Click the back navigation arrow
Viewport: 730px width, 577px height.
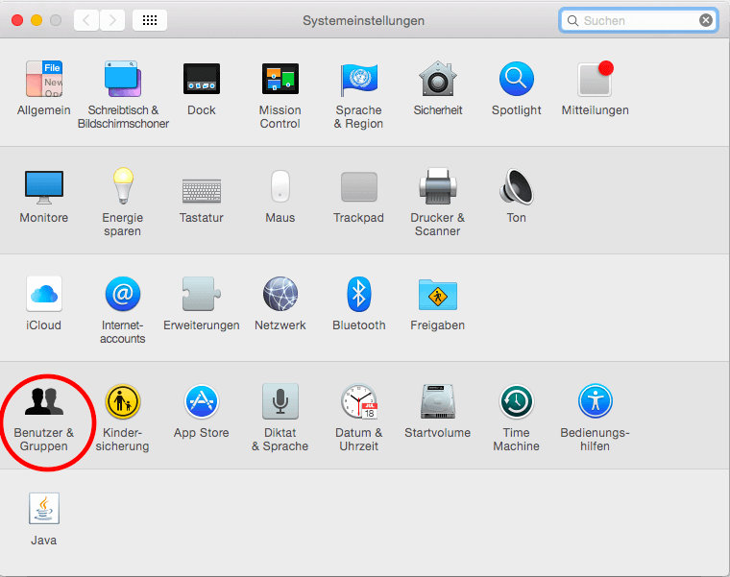coord(86,20)
